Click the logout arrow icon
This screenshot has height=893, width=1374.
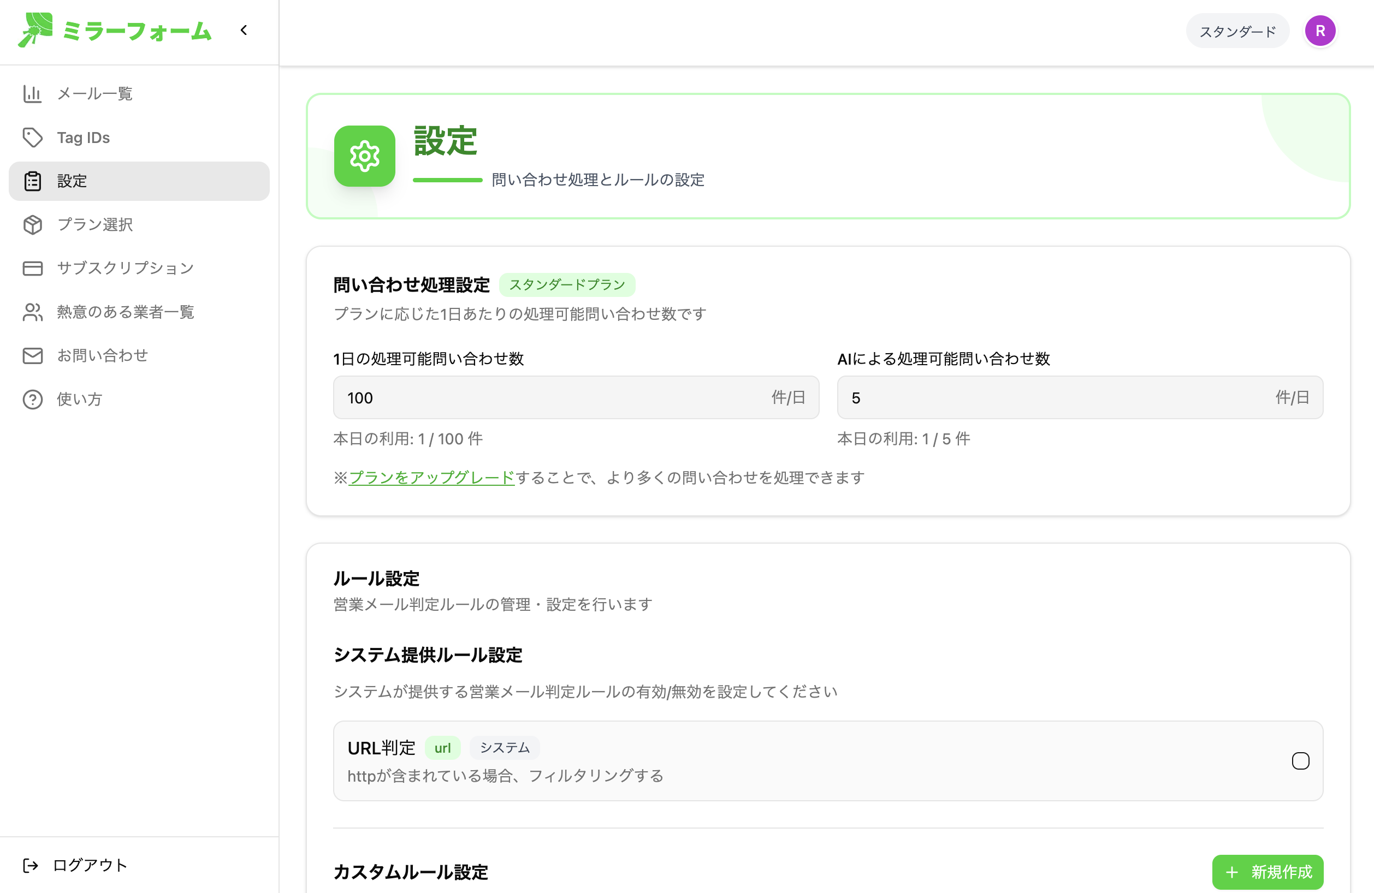pos(30,865)
